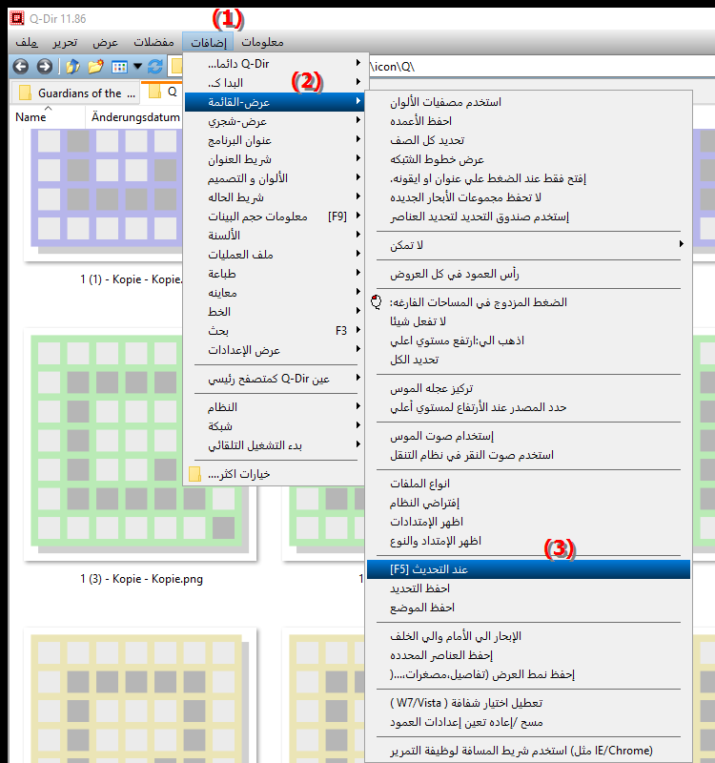
Task: Click the Q-Dir app icon in title bar
Action: click(x=17, y=18)
